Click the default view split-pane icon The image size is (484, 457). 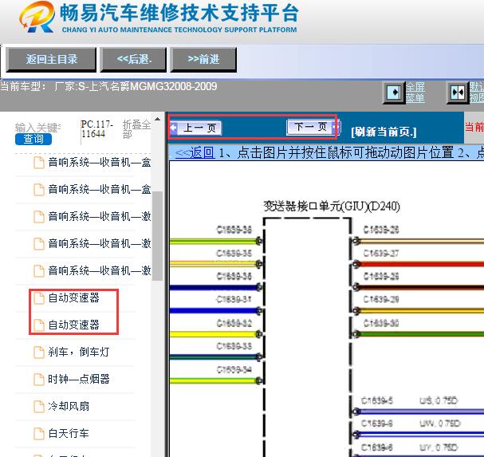(x=458, y=92)
